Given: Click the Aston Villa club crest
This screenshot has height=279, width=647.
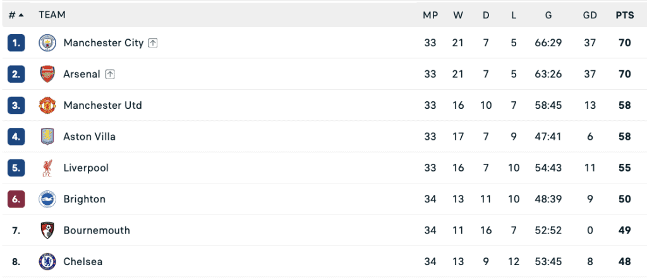Looking at the screenshot, I should tap(47, 137).
